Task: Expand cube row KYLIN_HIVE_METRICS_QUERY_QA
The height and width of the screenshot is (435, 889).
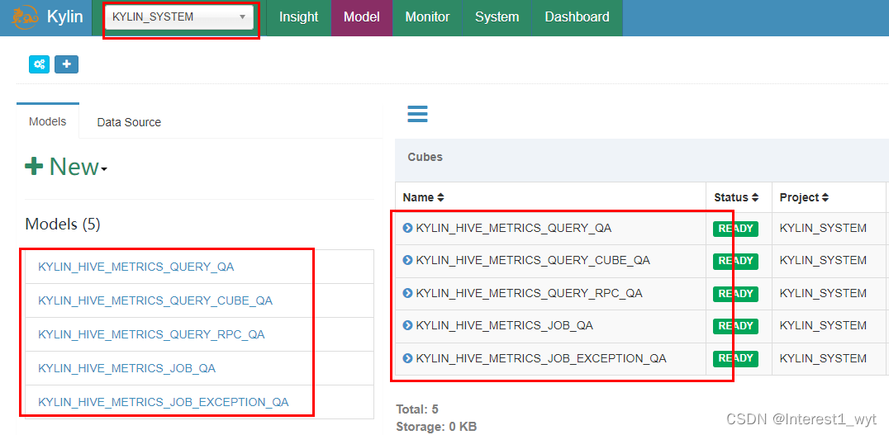Action: 407,229
